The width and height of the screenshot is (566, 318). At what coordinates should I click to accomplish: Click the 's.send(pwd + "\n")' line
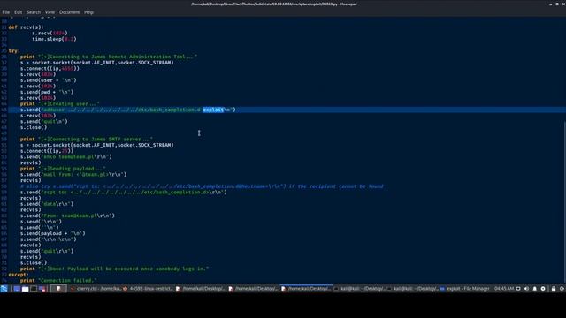pos(47,92)
